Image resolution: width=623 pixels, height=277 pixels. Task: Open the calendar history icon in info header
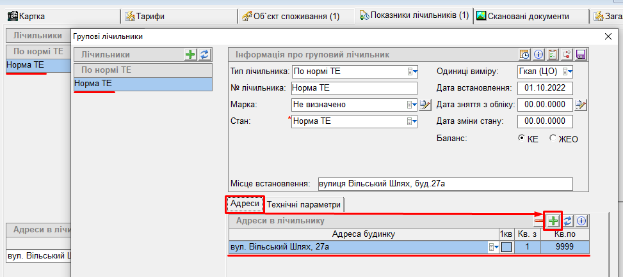(524, 55)
